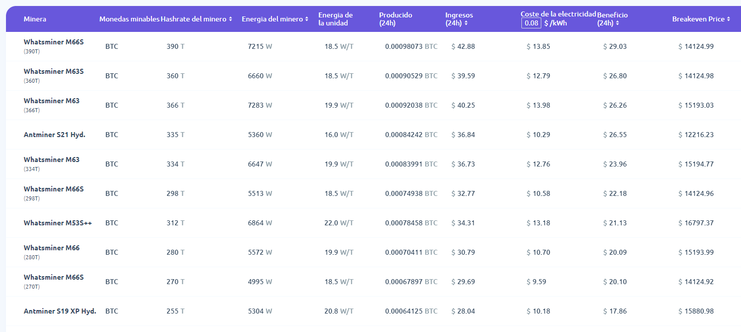
Task: Select the 5360 W power value
Action: point(260,135)
